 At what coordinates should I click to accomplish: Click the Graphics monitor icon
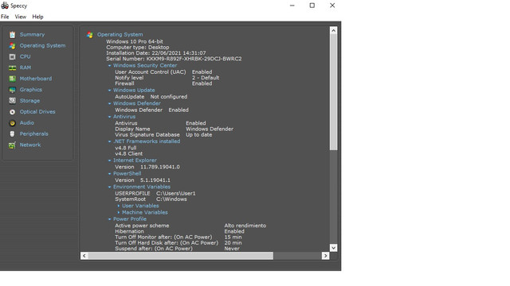click(x=13, y=90)
